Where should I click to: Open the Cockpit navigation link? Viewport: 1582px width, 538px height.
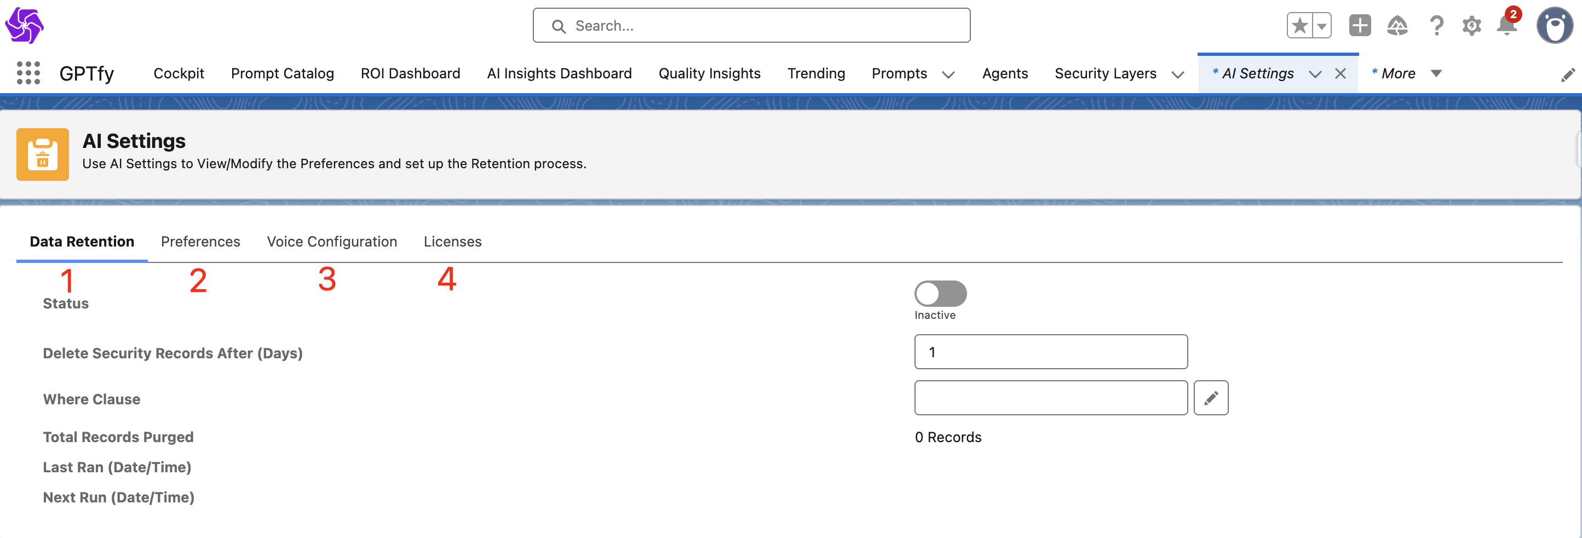coord(178,74)
